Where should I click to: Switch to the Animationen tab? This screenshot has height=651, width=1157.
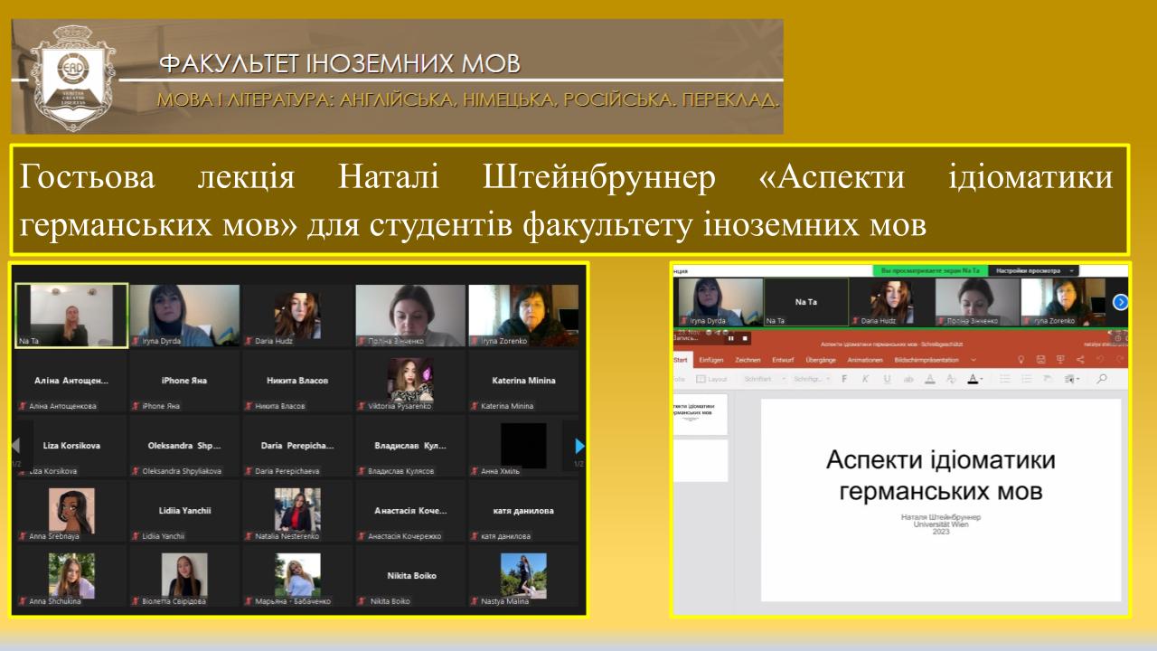865,360
